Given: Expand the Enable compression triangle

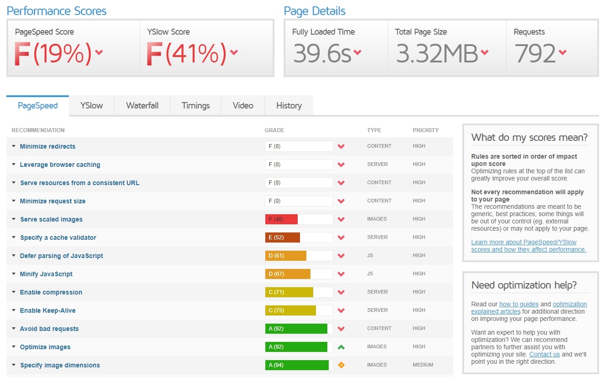Looking at the screenshot, I should pos(14,292).
